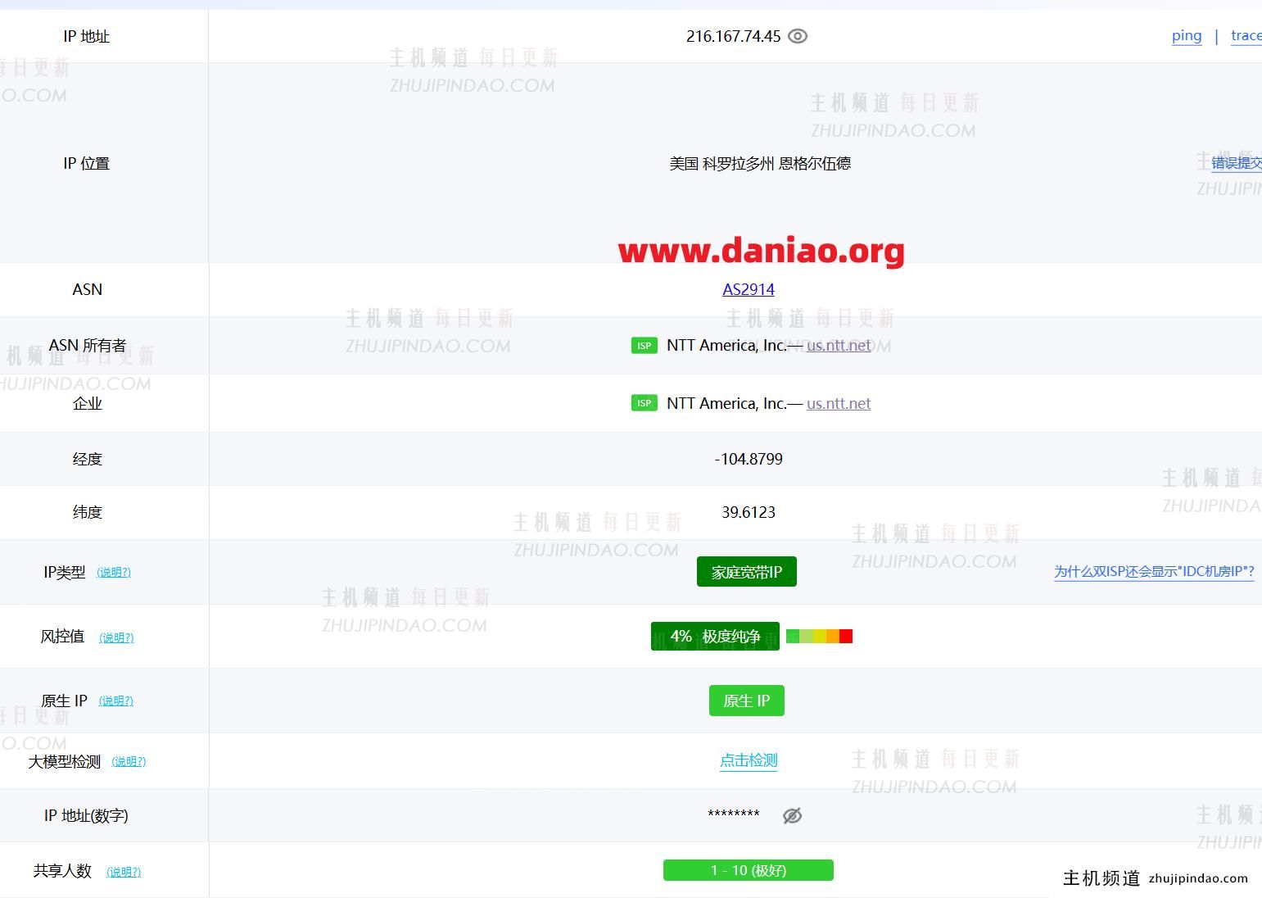Click 点击检测 to run model detection
Screen dimensions: 1262x898
click(748, 760)
